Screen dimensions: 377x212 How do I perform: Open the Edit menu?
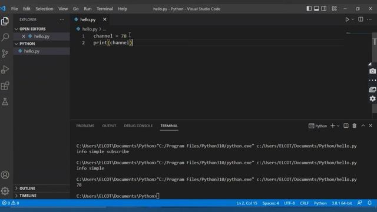[x=27, y=9]
